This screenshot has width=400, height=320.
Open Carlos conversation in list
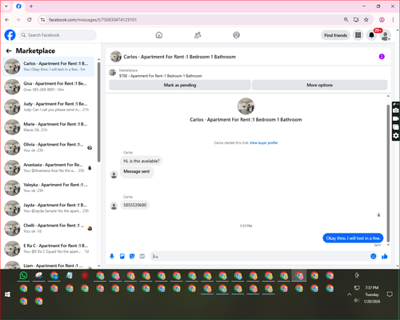coord(49,66)
